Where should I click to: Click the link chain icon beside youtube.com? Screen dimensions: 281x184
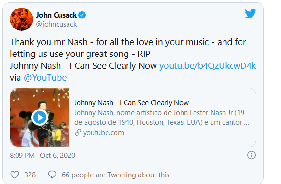(78, 133)
